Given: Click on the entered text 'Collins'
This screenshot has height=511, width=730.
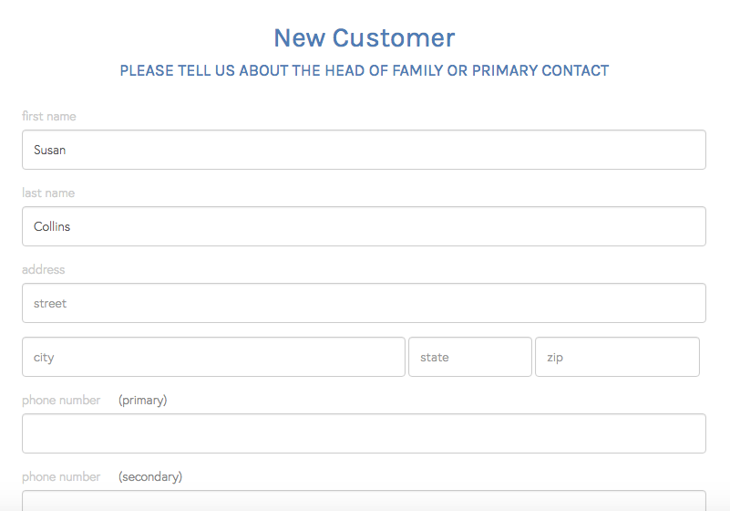Looking at the screenshot, I should [x=52, y=226].
